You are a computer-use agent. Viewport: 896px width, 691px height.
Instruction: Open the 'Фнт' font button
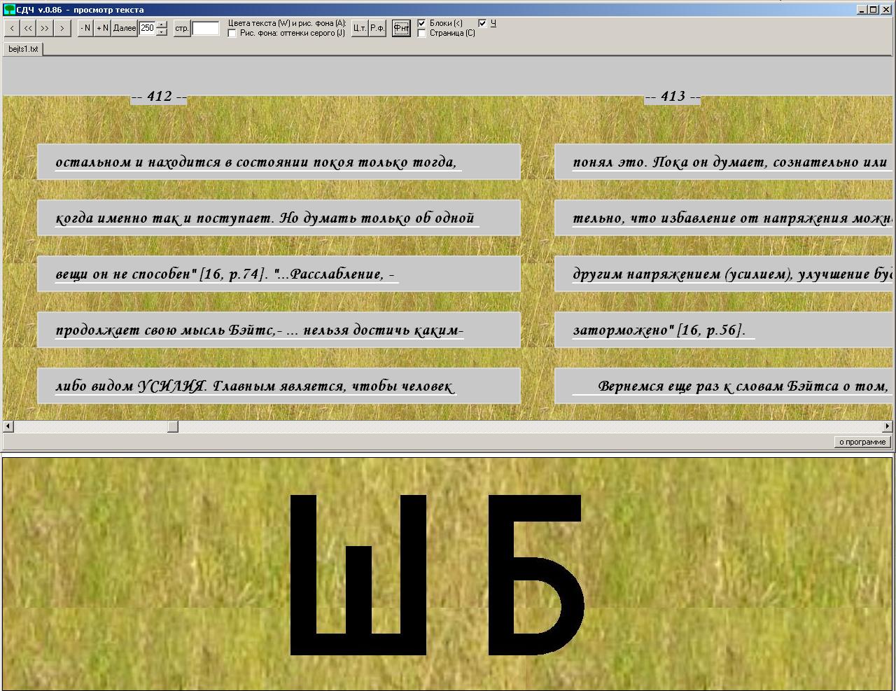point(401,28)
